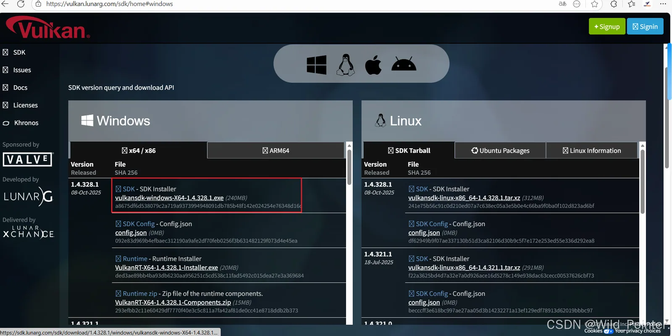Reload the page with refresh icon
Screen dimensions: 672x336
pyautogui.click(x=21, y=4)
